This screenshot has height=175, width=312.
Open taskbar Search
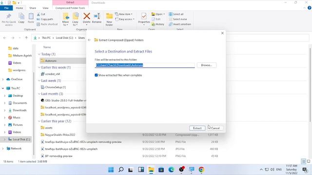pos(121,170)
